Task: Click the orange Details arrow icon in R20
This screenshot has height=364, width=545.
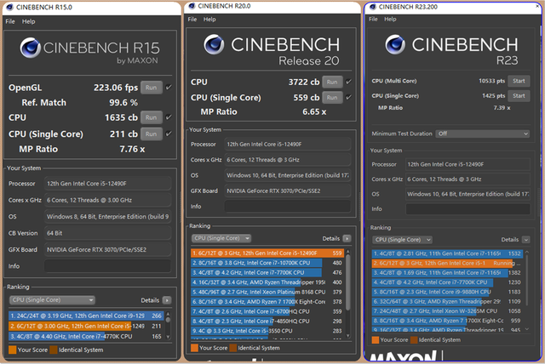Action: tap(347, 238)
